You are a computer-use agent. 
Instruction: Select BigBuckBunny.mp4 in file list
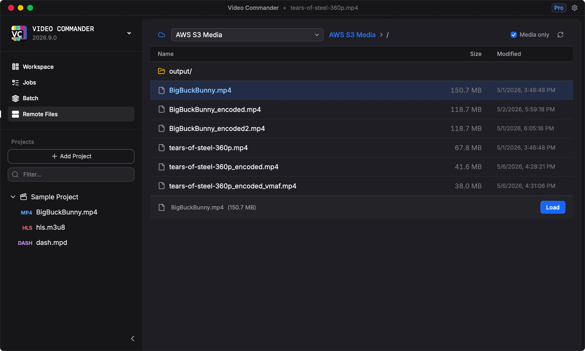tap(362, 90)
